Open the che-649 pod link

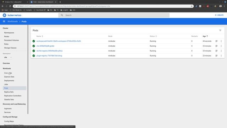(45, 46)
